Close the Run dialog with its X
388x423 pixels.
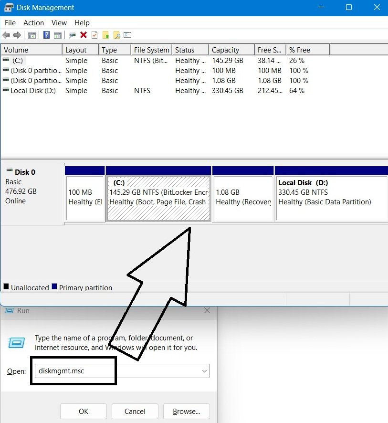coord(207,310)
